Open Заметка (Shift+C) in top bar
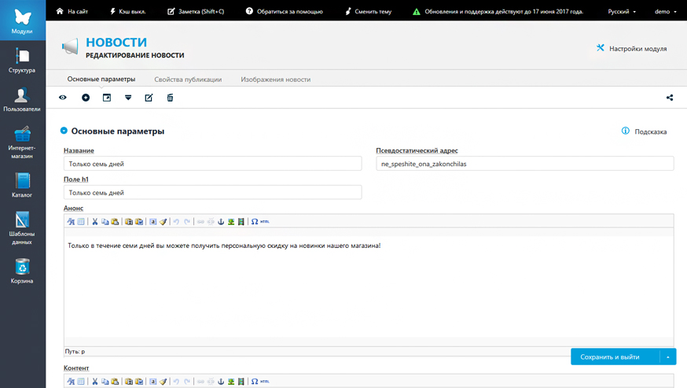The height and width of the screenshot is (388, 687). pos(196,11)
